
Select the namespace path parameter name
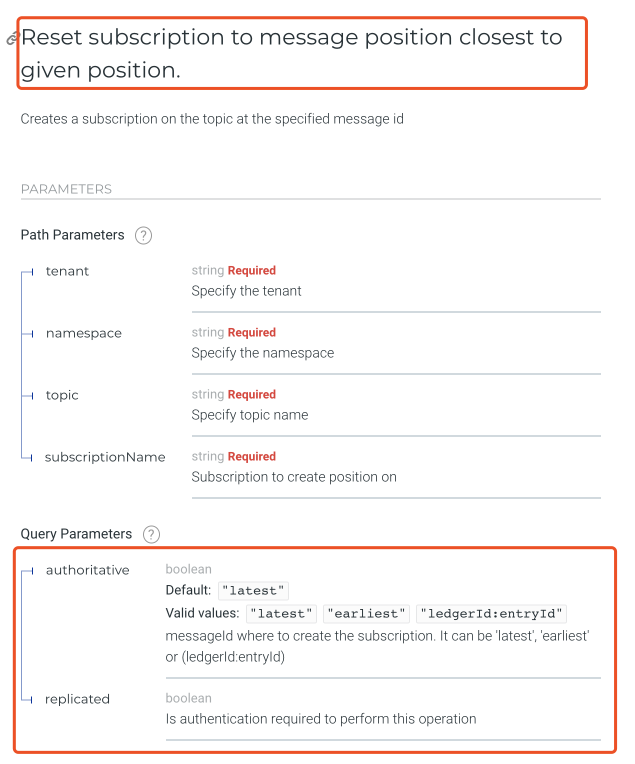click(84, 333)
